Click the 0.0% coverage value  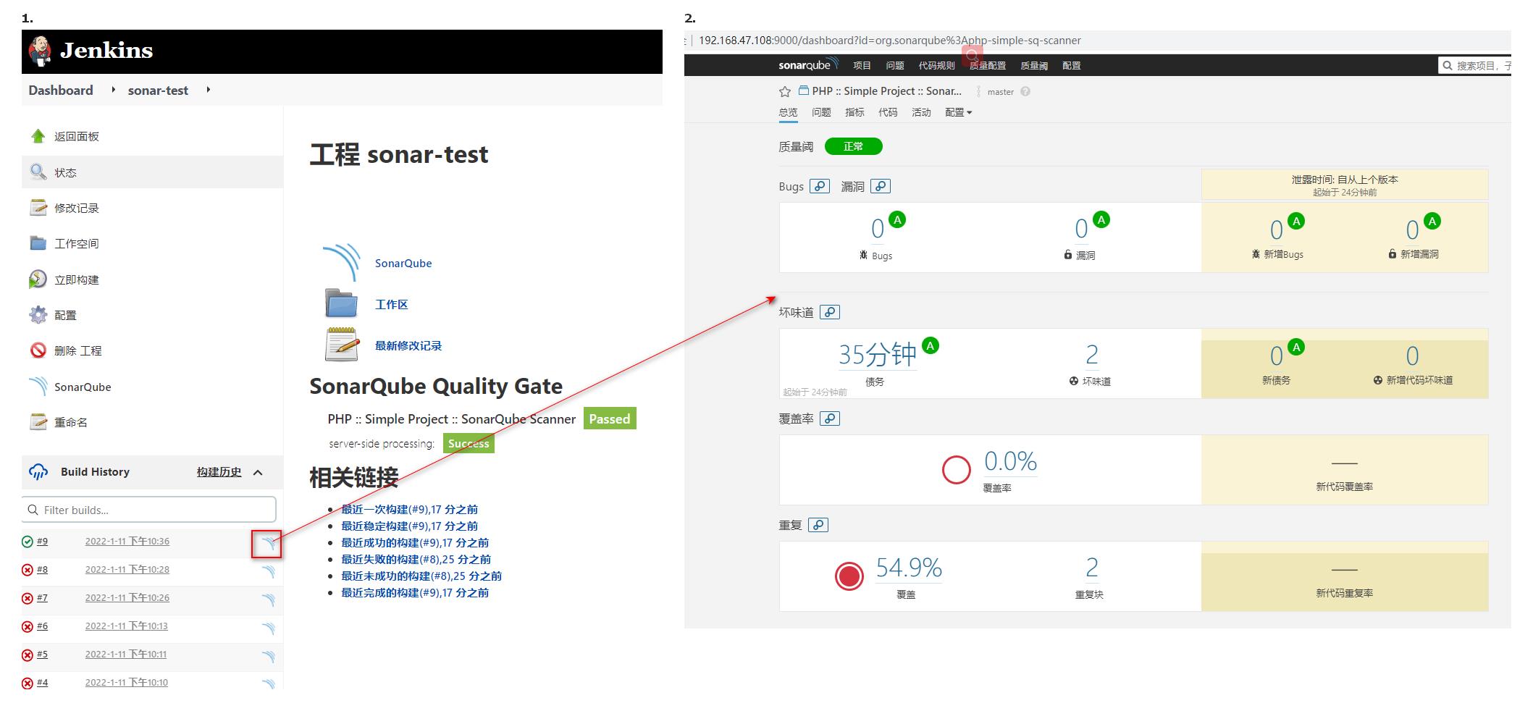click(1010, 461)
